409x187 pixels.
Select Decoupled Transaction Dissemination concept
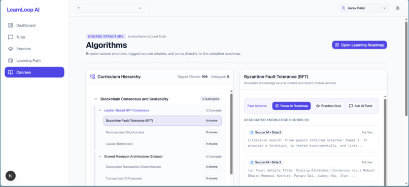coord(133,167)
